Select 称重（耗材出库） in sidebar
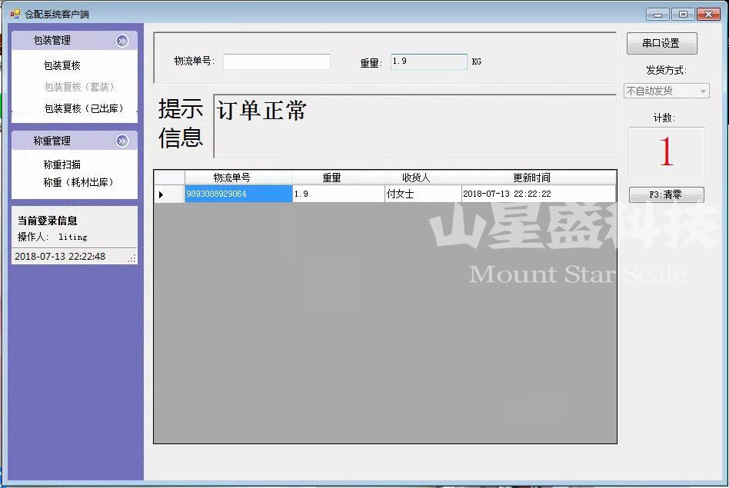 (78, 182)
